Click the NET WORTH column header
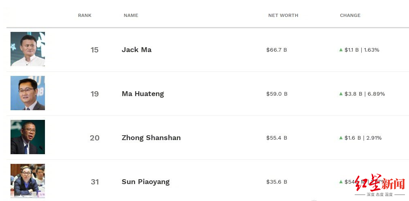 click(x=283, y=15)
